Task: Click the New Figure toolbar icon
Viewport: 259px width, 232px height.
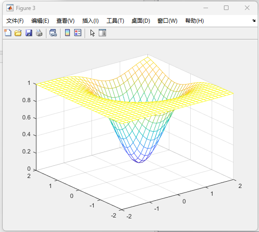Action: (8, 33)
